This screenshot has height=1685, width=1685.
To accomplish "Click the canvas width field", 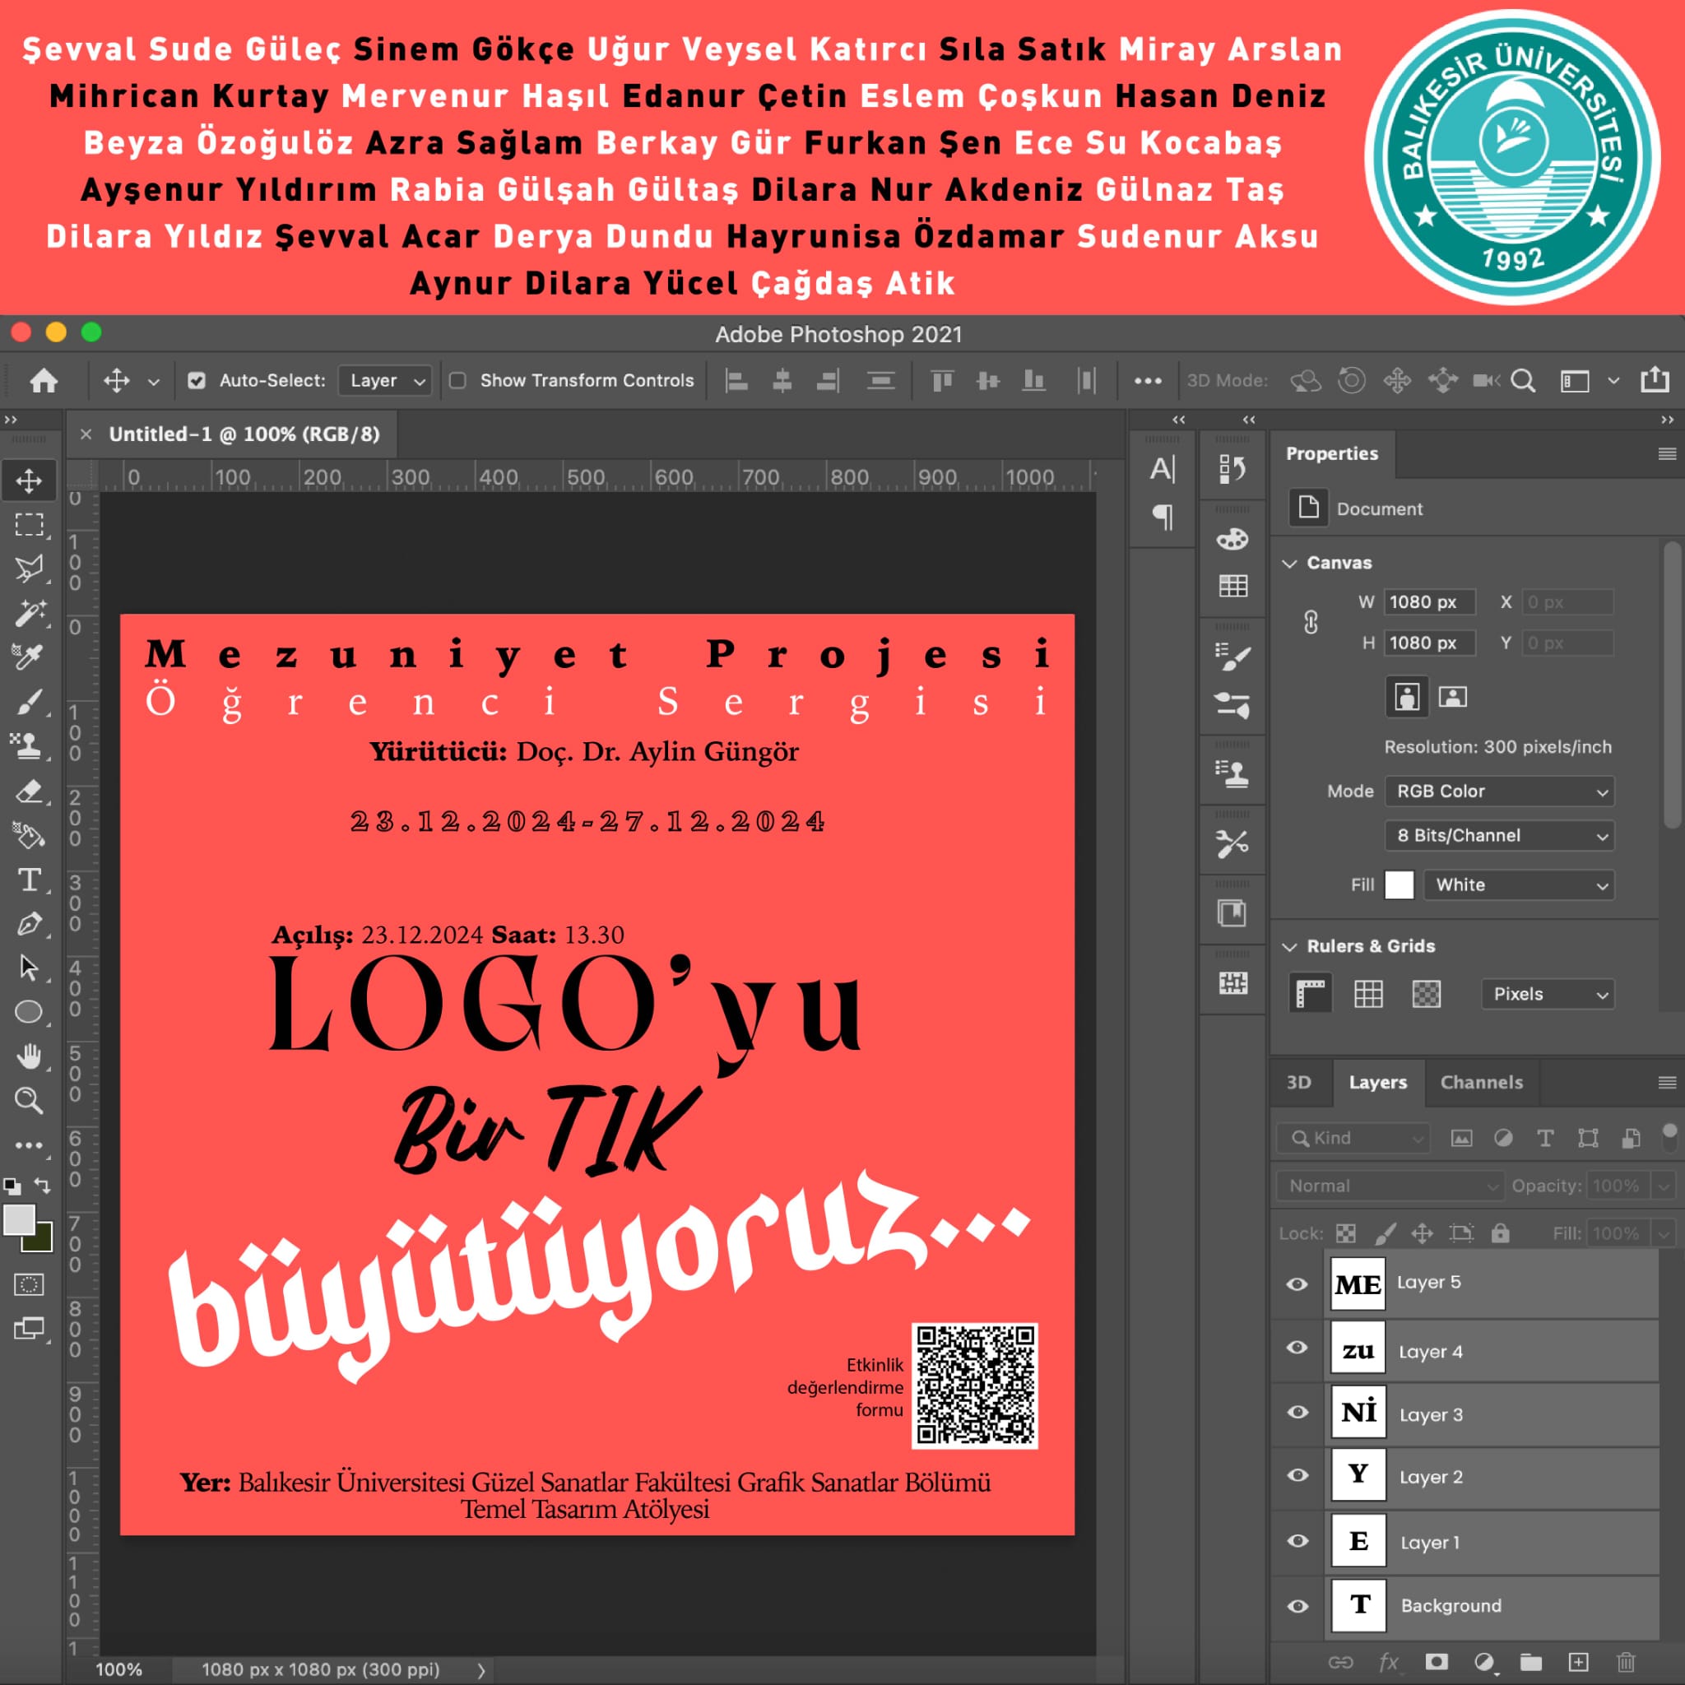I will pos(1428,601).
